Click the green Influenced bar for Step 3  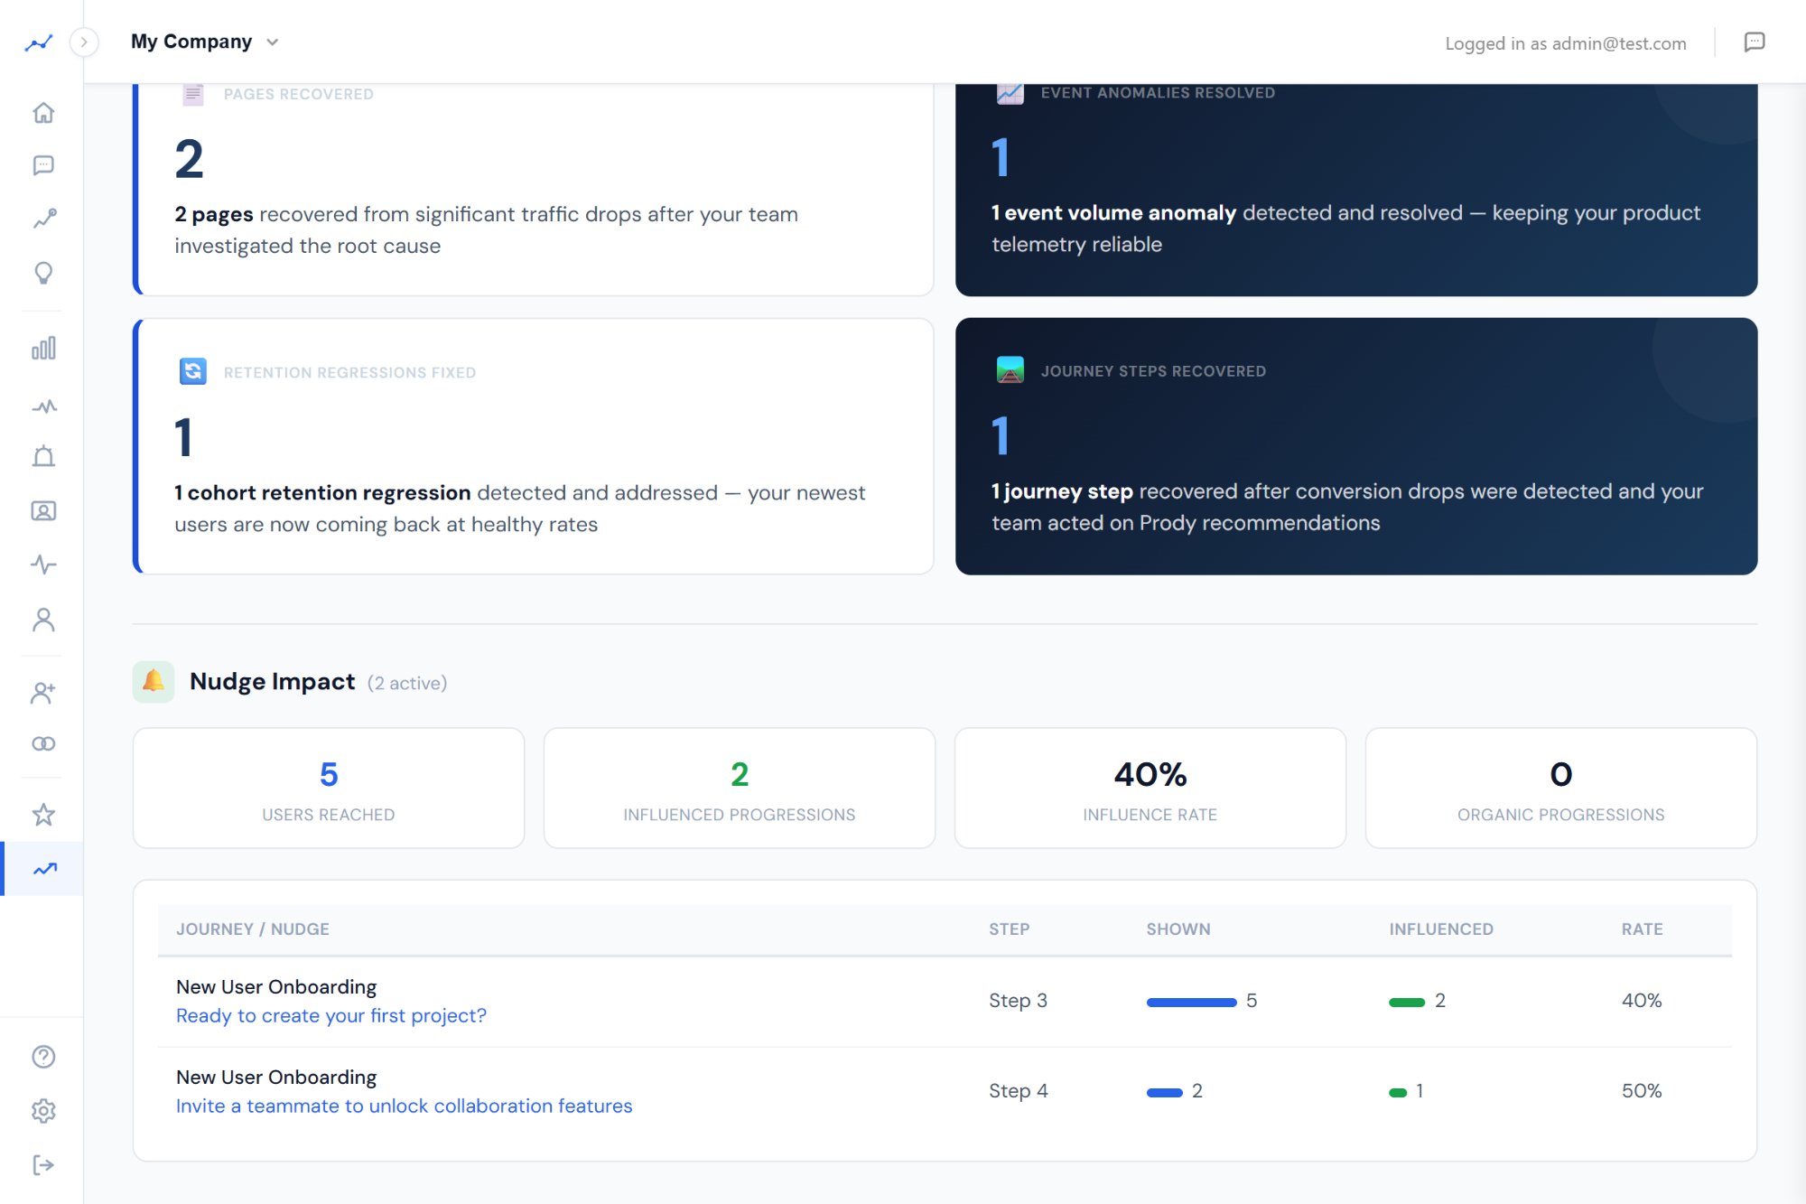tap(1407, 1003)
